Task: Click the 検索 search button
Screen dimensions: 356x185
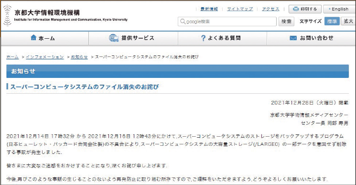Action: pyautogui.click(x=286, y=22)
